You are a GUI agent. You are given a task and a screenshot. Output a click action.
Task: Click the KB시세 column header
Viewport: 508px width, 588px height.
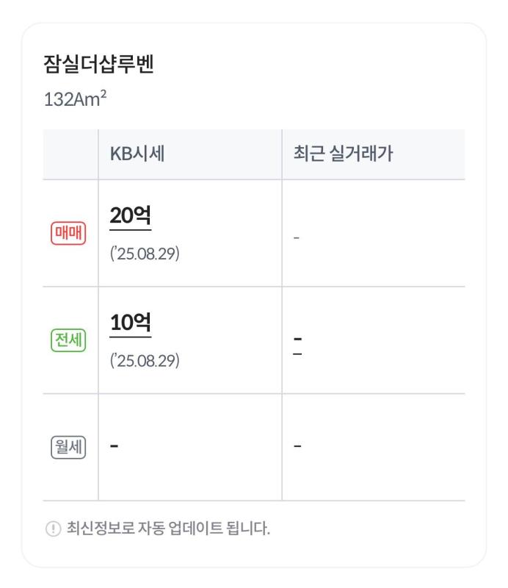click(137, 154)
